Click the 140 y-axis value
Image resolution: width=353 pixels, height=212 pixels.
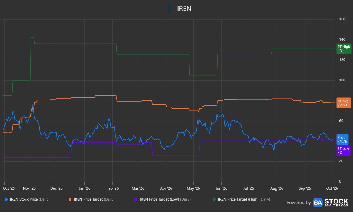pos(342,39)
